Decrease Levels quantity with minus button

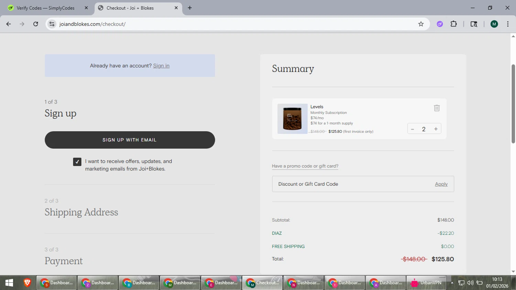coord(412,129)
